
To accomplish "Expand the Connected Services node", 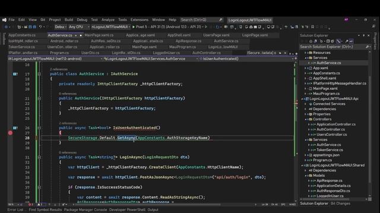I will 306,104.
